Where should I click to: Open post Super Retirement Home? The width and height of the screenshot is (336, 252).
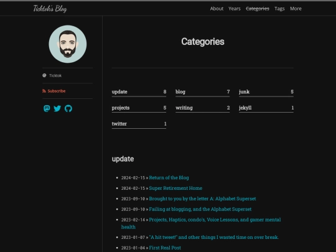[175, 188]
